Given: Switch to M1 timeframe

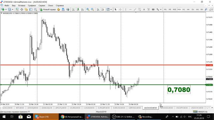Looking at the screenshot, I should coord(165,9).
